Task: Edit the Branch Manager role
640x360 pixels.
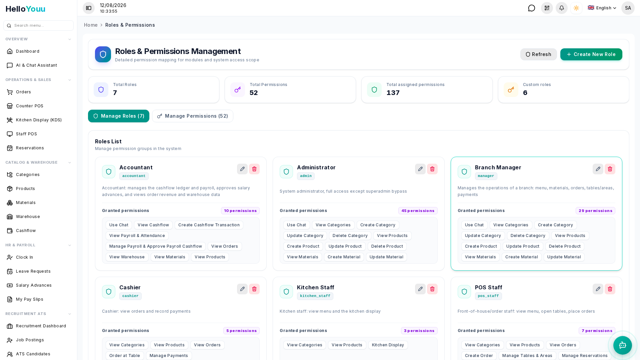Action: 598,169
